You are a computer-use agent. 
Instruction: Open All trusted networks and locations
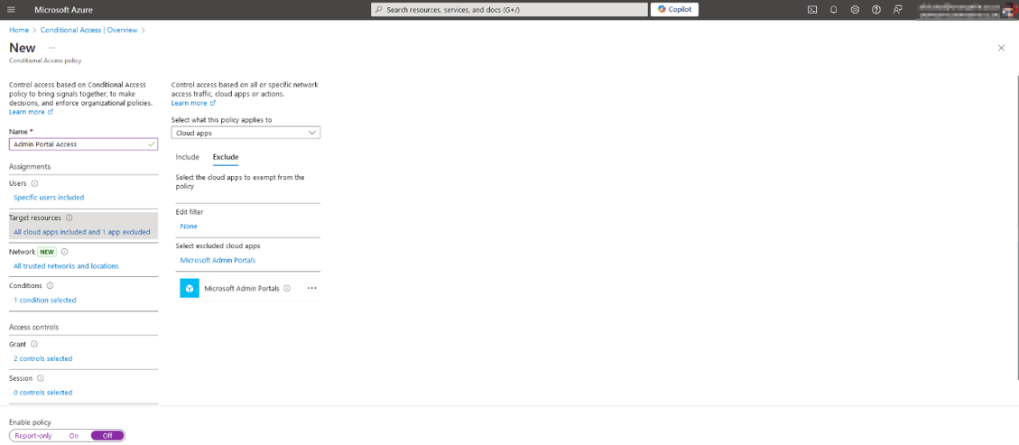(x=66, y=266)
